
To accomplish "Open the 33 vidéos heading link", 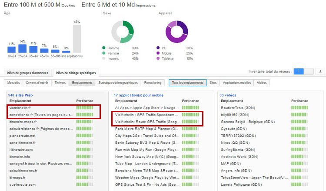I will click(x=228, y=95).
